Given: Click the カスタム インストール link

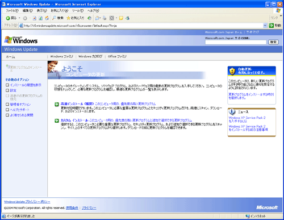Looking at the screenshot, I should (x=126, y=121).
